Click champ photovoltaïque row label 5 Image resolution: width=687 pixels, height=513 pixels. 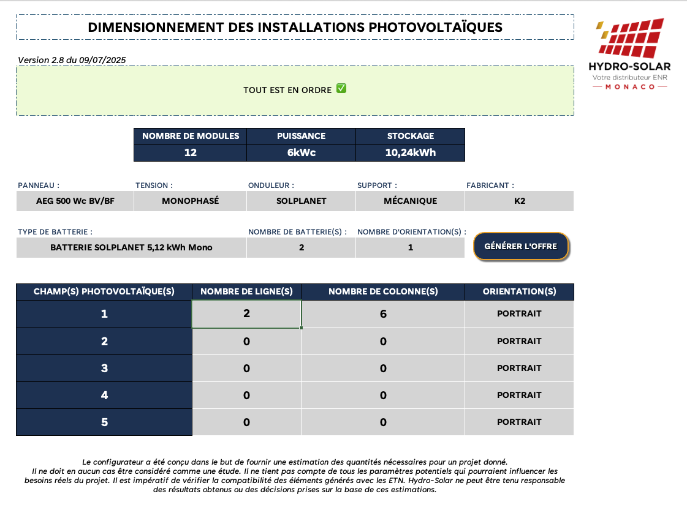click(104, 422)
